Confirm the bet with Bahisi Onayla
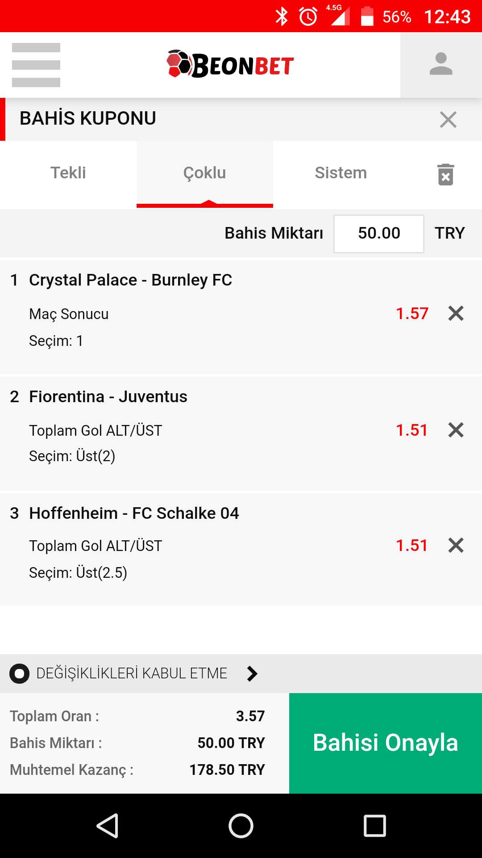This screenshot has height=858, width=482. click(x=386, y=743)
